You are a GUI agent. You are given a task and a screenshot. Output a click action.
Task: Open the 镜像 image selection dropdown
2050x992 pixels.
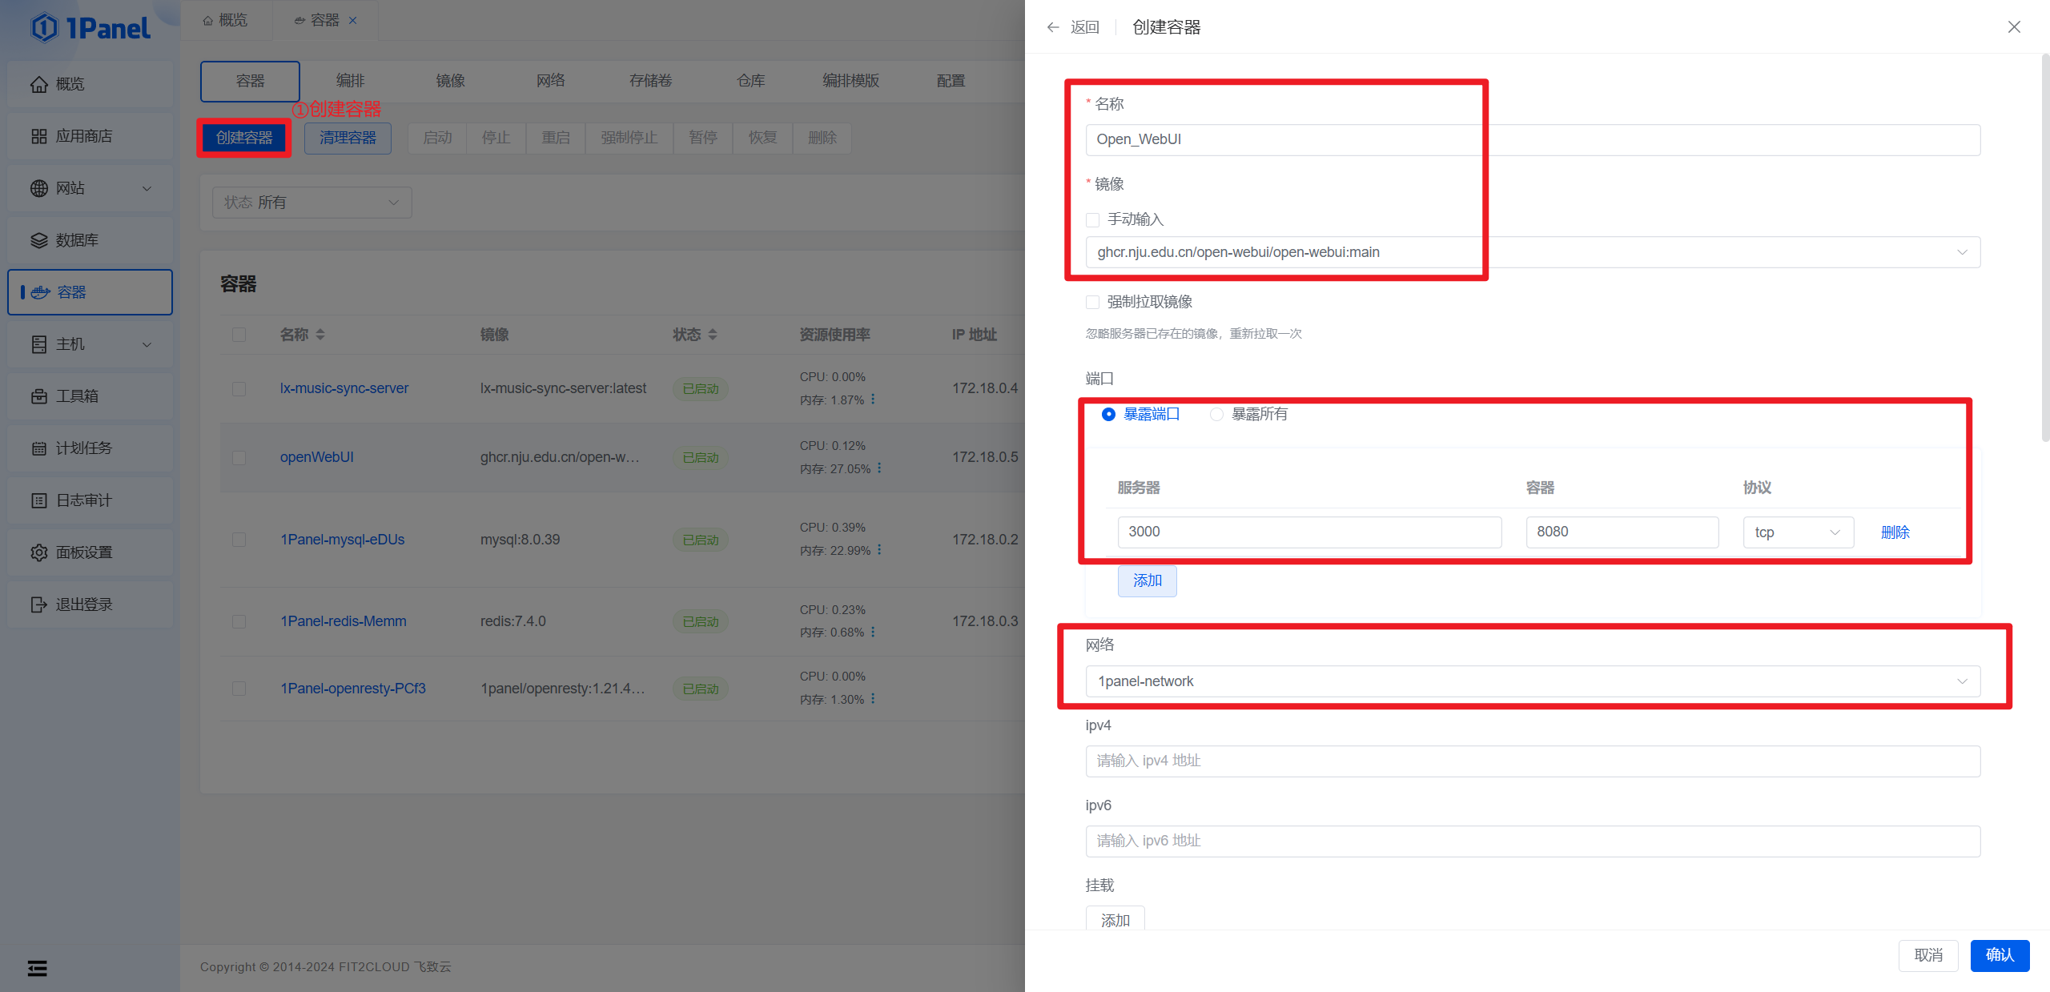pyautogui.click(x=1533, y=252)
